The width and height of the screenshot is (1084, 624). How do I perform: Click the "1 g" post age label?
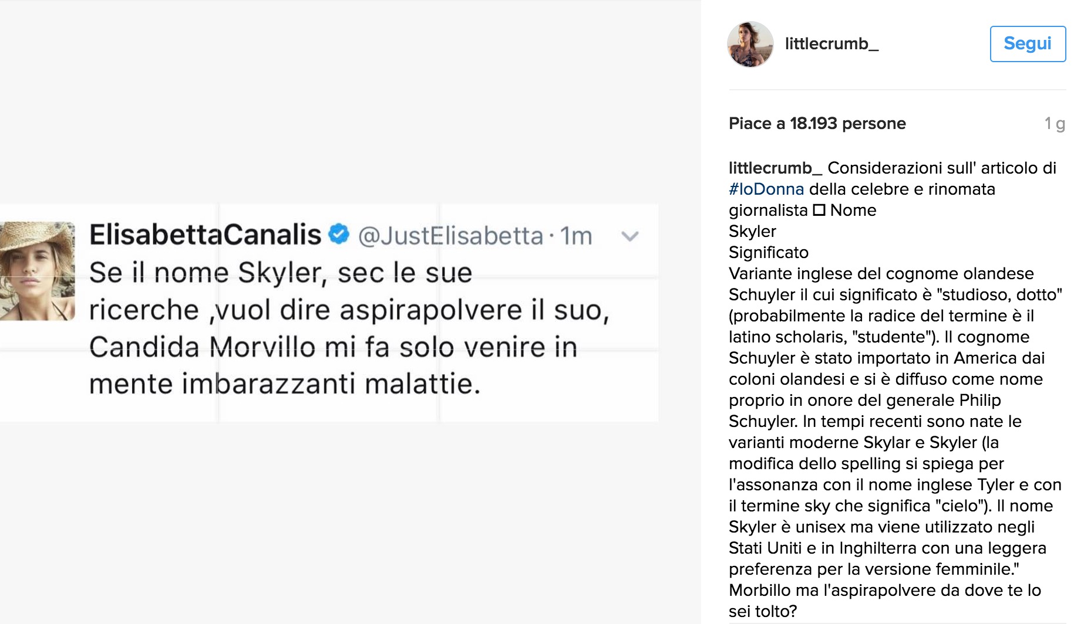click(x=1054, y=124)
